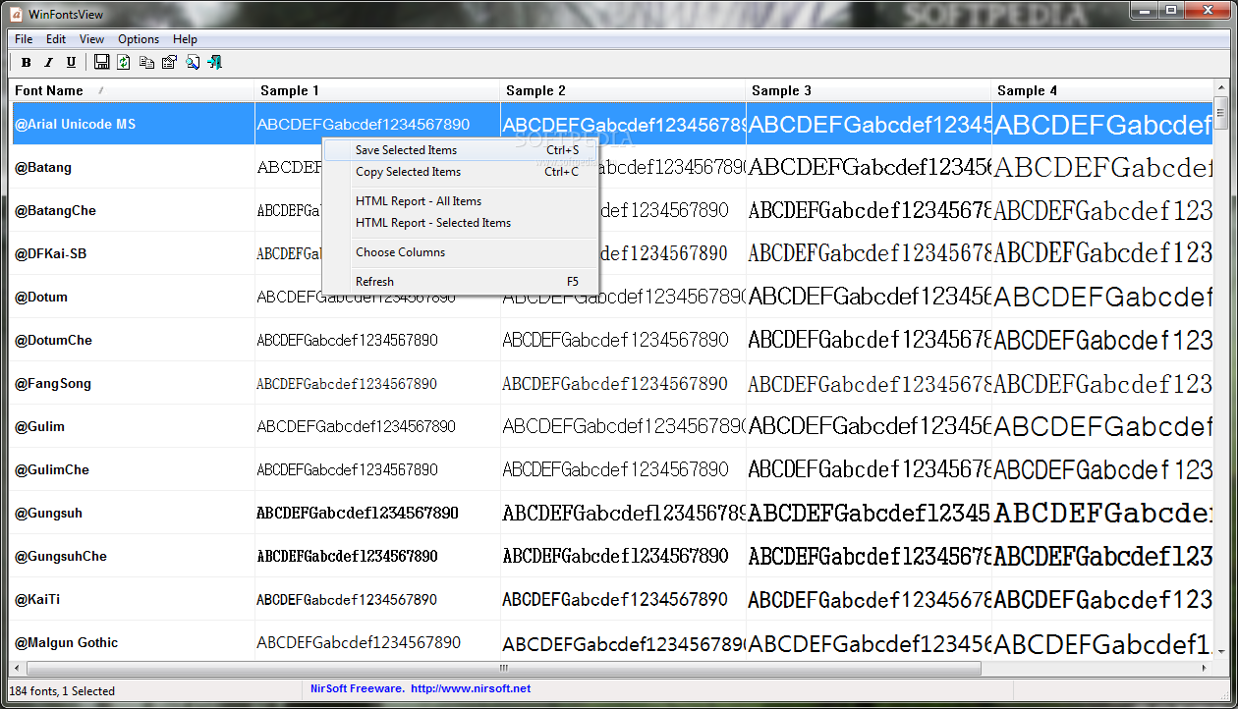Viewport: 1238px width, 709px height.
Task: Select the @GulimChe font row
Action: coord(612,469)
